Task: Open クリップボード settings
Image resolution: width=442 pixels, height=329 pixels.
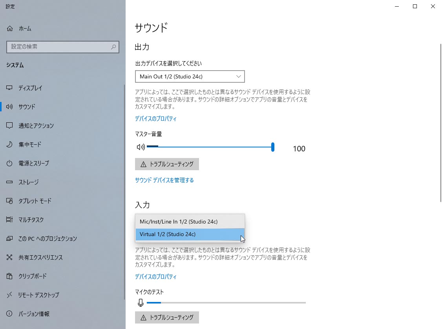Action: click(x=32, y=276)
